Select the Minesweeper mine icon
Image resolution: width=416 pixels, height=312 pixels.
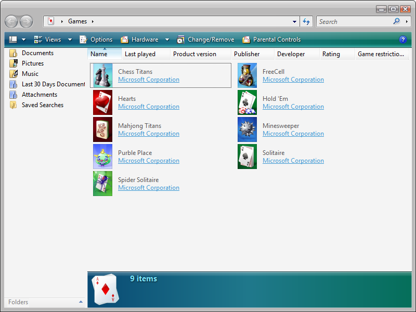pos(248,129)
